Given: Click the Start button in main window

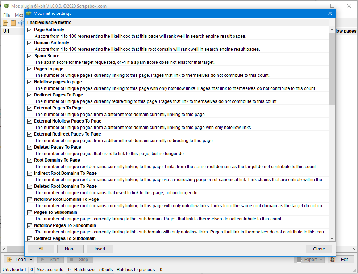Looking at the screenshot, I should tap(51, 260).
